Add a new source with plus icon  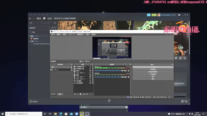(75, 94)
